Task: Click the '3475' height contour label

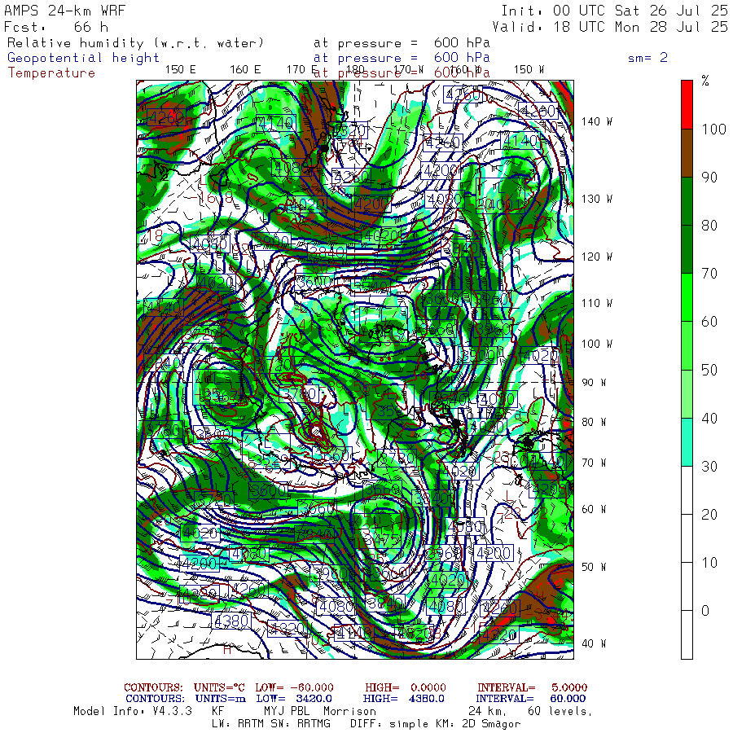Action: pos(383,539)
